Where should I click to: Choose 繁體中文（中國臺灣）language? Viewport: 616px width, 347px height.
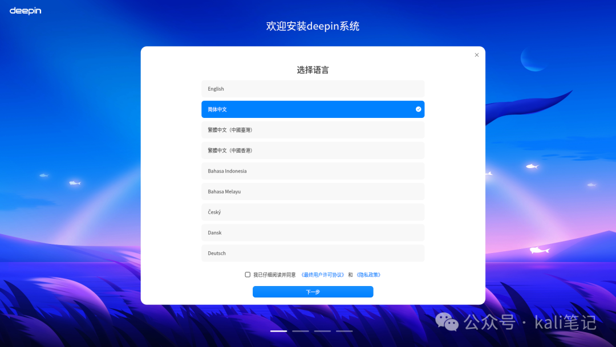coord(313,130)
